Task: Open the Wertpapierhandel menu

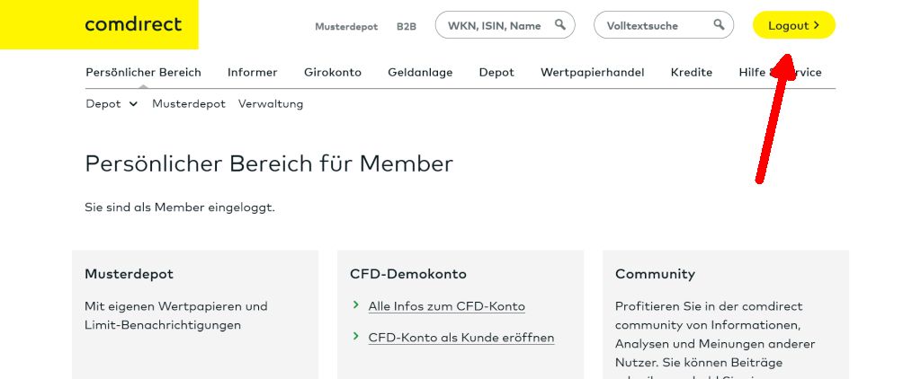Action: point(592,72)
